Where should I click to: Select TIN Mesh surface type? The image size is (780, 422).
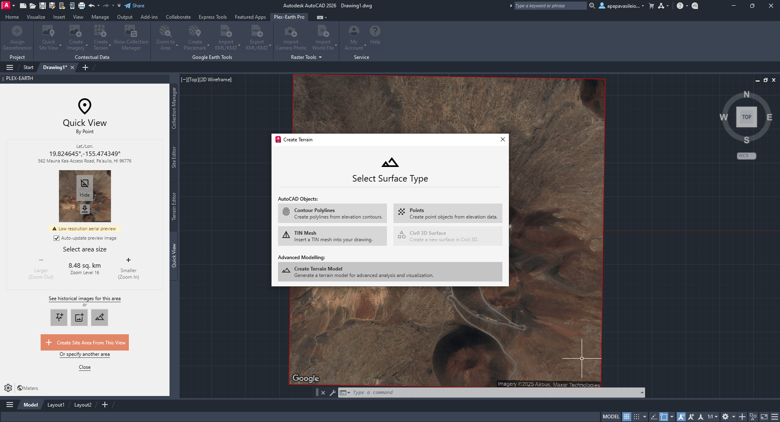point(332,236)
